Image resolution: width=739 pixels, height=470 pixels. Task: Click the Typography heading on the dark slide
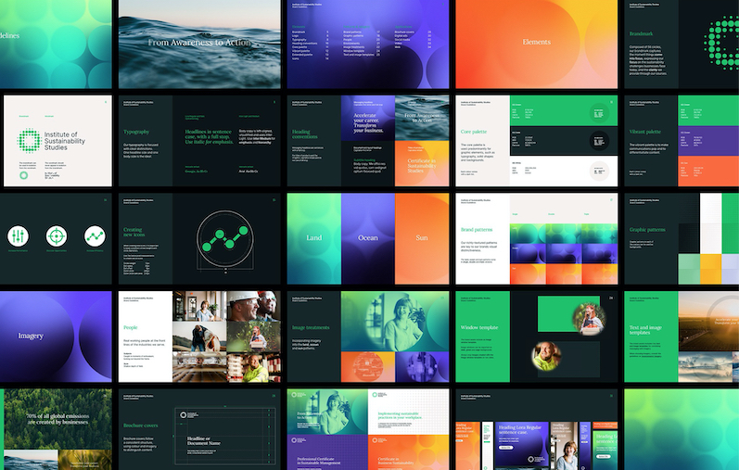(136, 133)
